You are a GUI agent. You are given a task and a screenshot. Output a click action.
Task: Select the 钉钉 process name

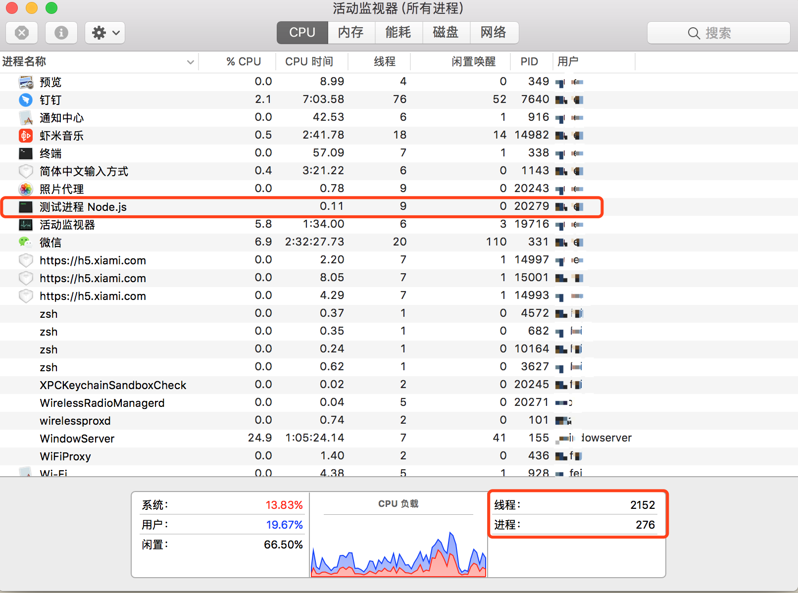(50, 100)
